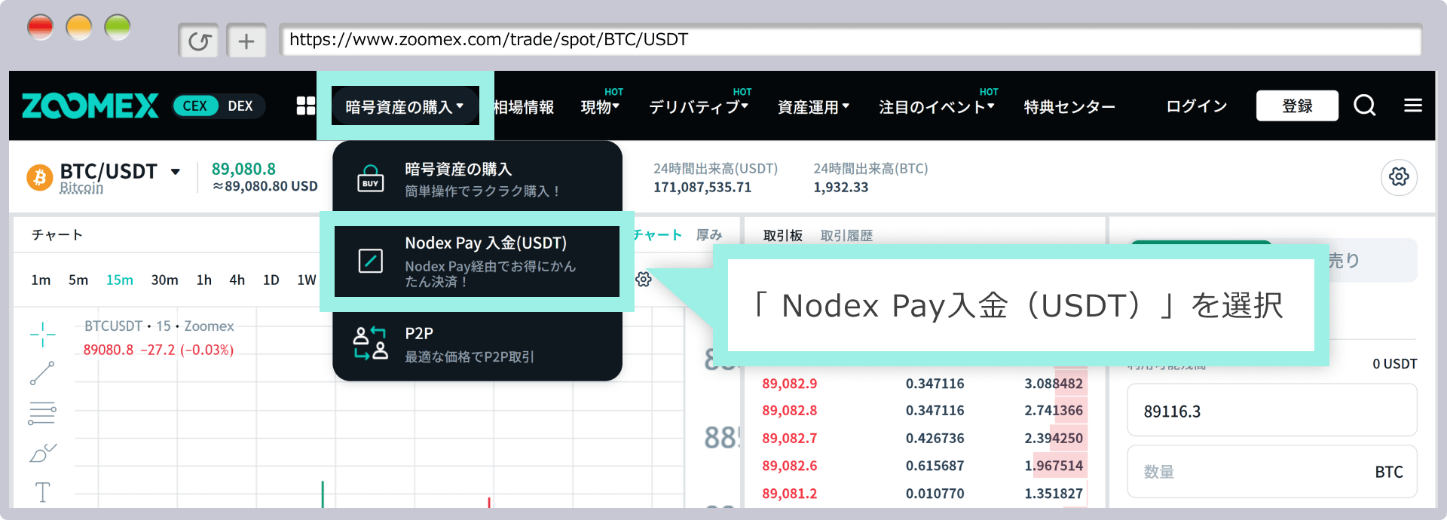Viewport: 1447px width, 520px height.
Task: Click the Nodex Pay square icon
Action: point(370,261)
